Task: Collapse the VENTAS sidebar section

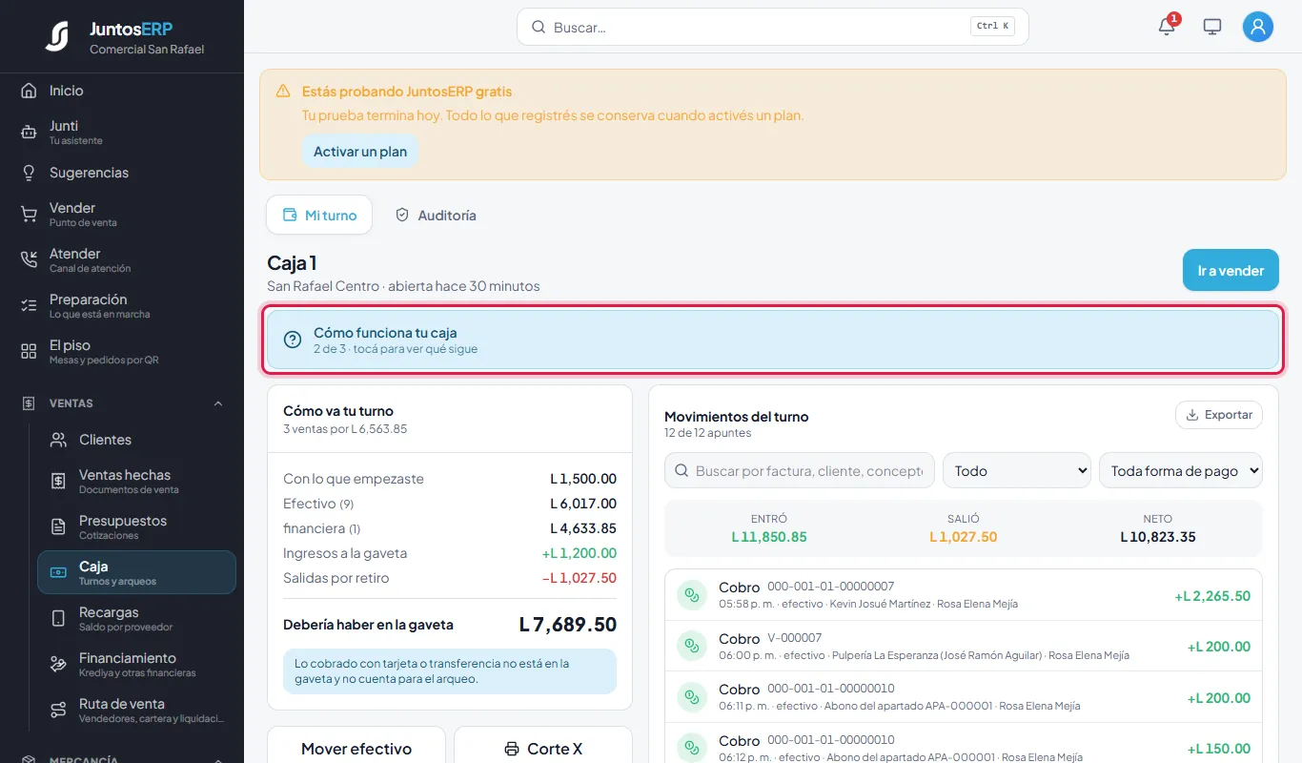Action: [218, 403]
